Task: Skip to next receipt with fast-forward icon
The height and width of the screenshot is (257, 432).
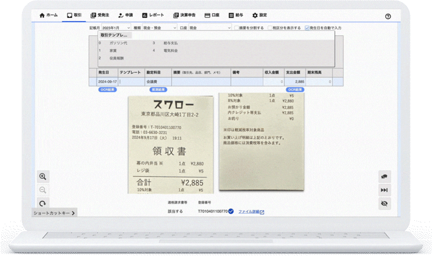Action: (384, 190)
